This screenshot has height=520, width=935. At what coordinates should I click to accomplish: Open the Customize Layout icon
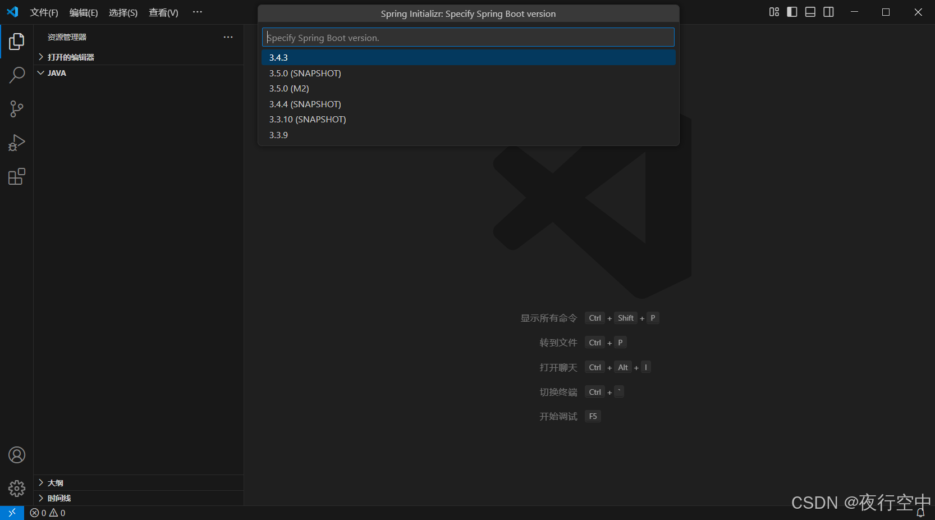coord(774,12)
